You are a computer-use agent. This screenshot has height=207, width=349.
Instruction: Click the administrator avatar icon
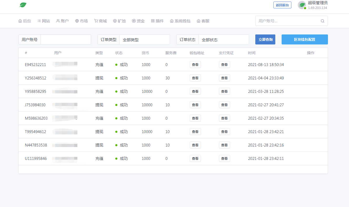302,5
